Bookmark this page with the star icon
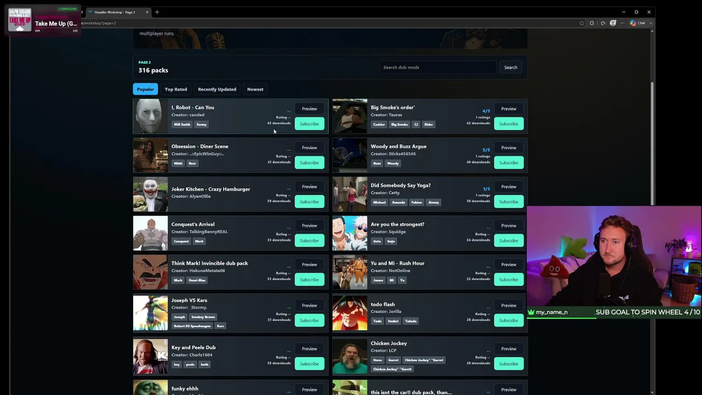Viewport: 702px width, 395px height. tap(582, 23)
